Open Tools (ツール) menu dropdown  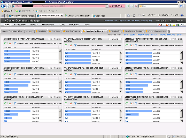pos(175,15)
